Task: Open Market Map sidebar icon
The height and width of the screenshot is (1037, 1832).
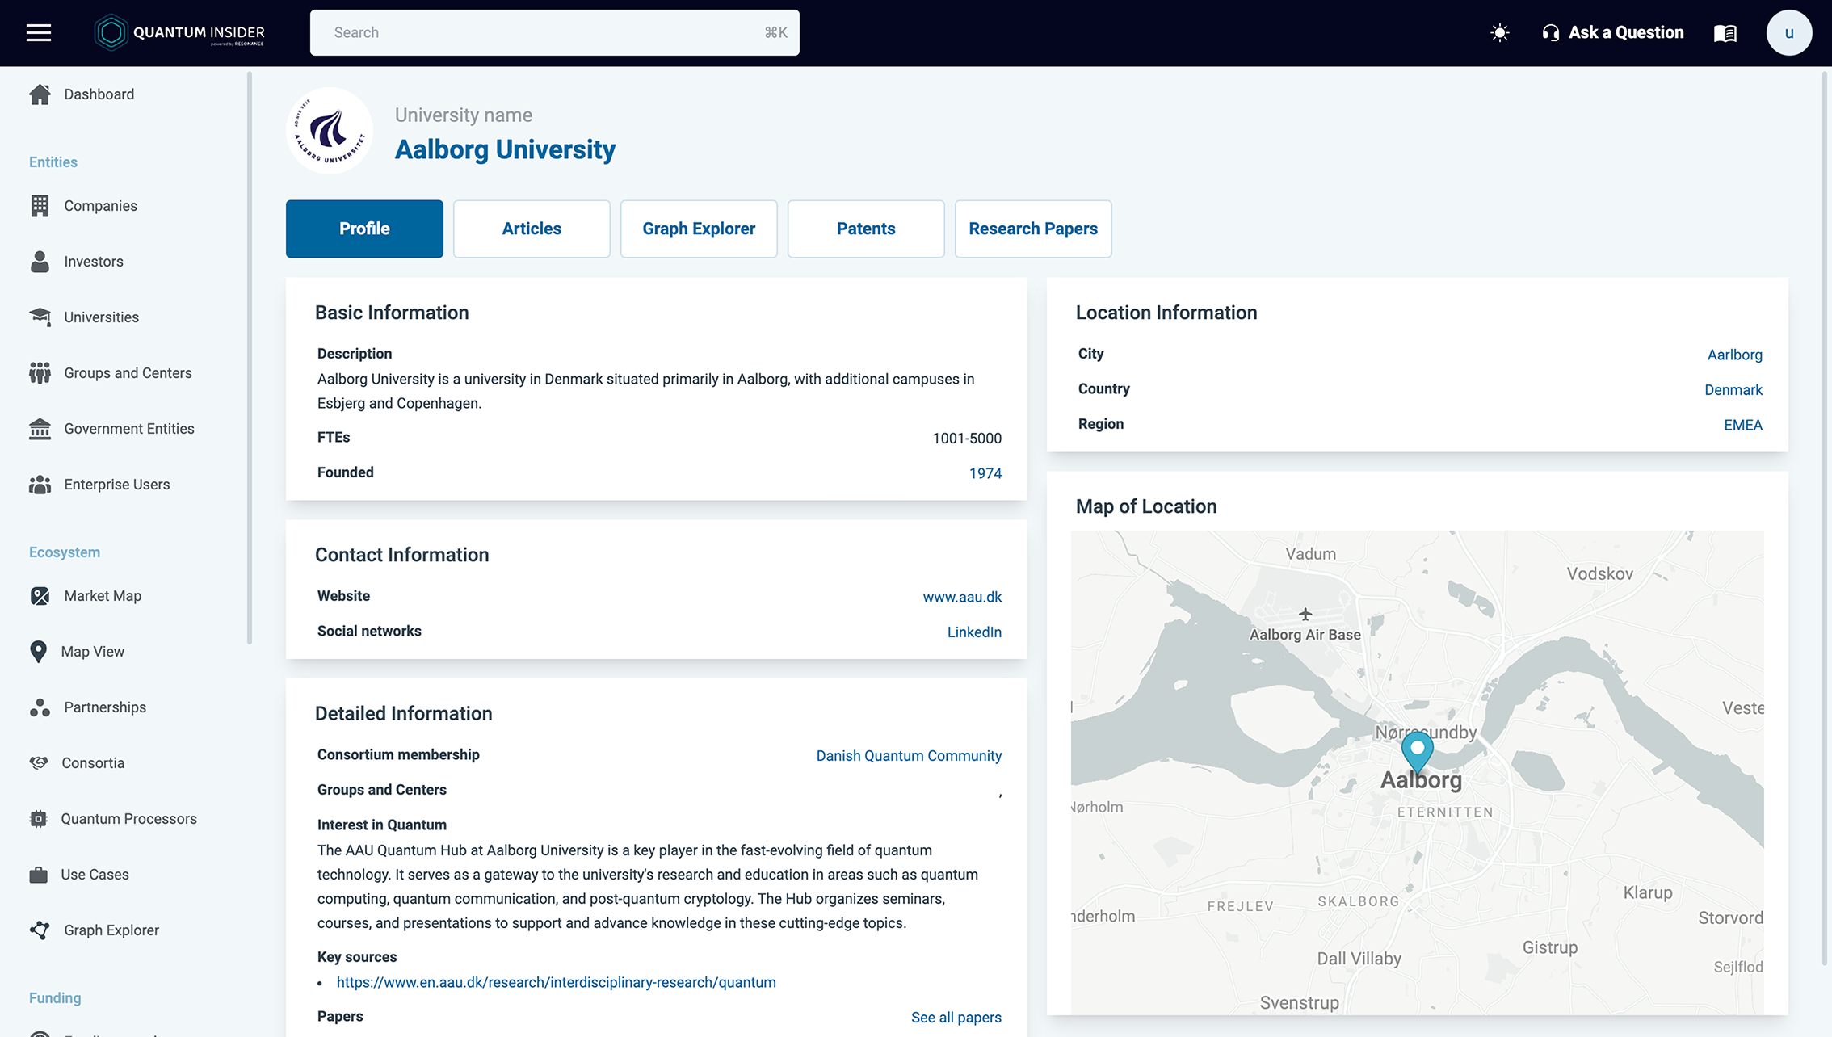Action: [40, 596]
